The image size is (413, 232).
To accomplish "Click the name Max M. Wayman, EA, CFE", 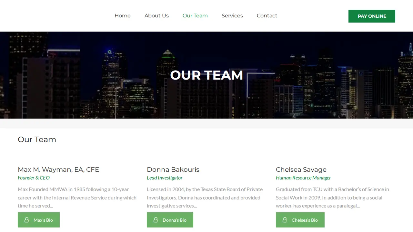I will (x=58, y=169).
